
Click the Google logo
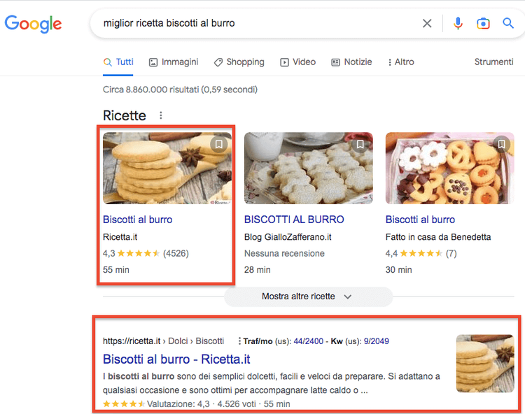point(33,24)
